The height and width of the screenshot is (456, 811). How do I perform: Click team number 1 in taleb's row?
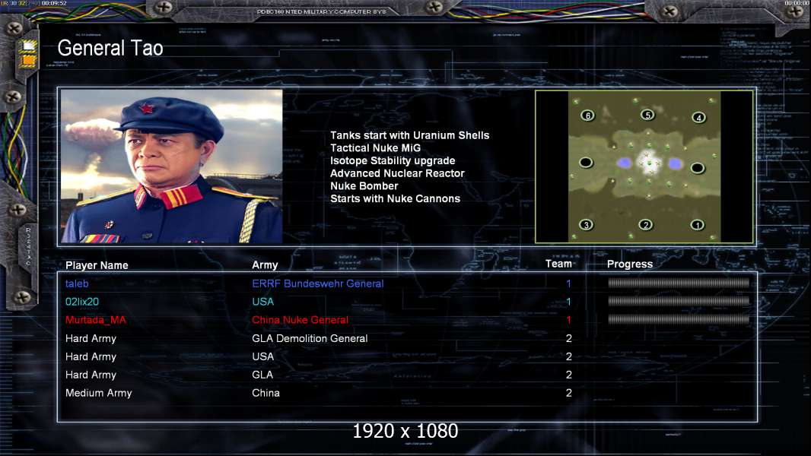(568, 283)
